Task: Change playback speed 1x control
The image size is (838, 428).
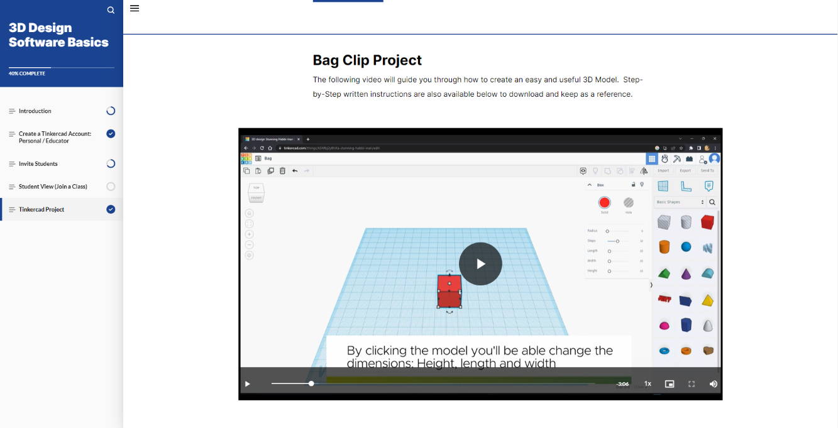Action: coord(648,384)
